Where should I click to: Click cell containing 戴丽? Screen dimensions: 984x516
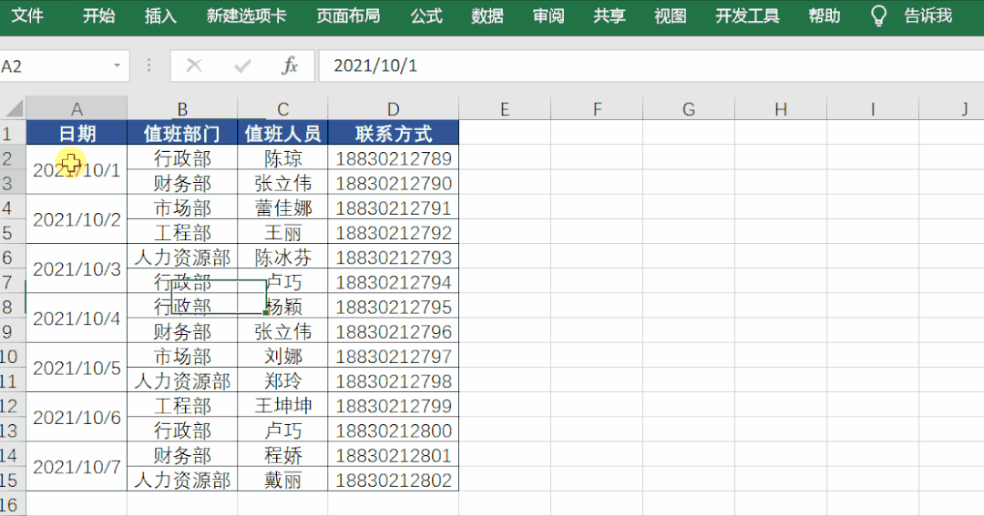(x=282, y=481)
